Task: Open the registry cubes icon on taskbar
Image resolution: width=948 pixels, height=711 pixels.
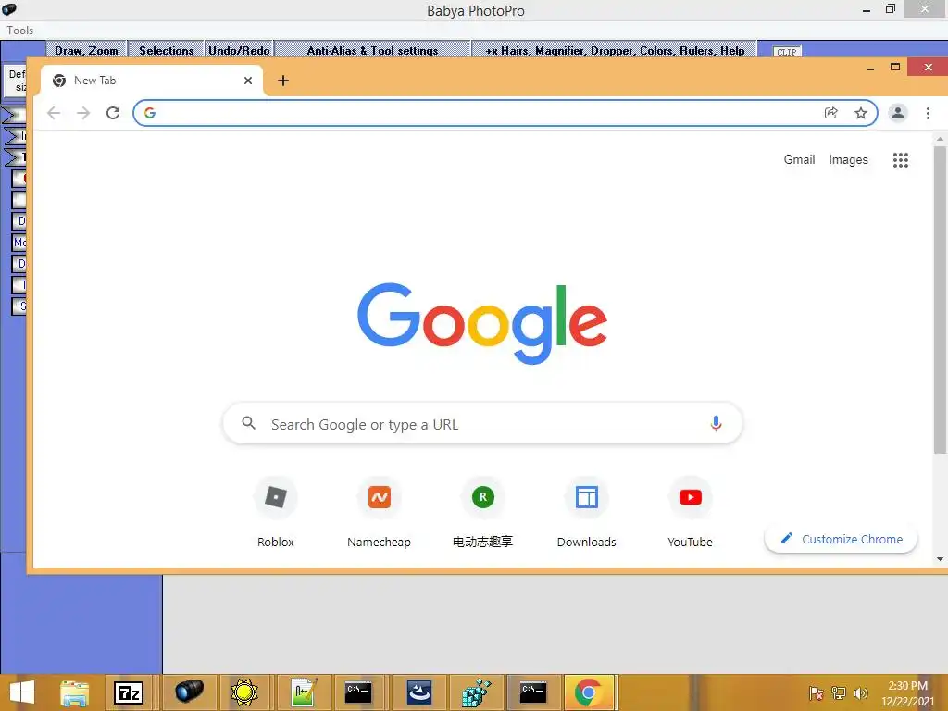Action: (476, 692)
